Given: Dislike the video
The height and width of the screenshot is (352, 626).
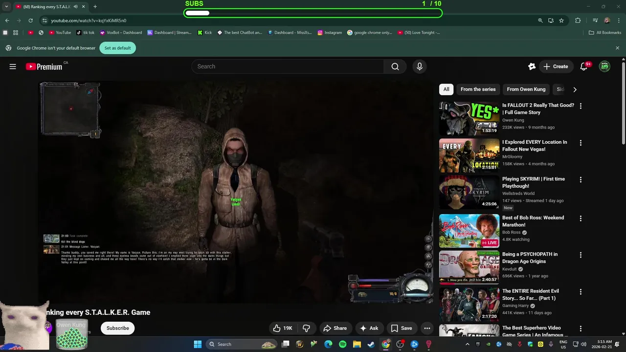Looking at the screenshot, I should (307, 328).
